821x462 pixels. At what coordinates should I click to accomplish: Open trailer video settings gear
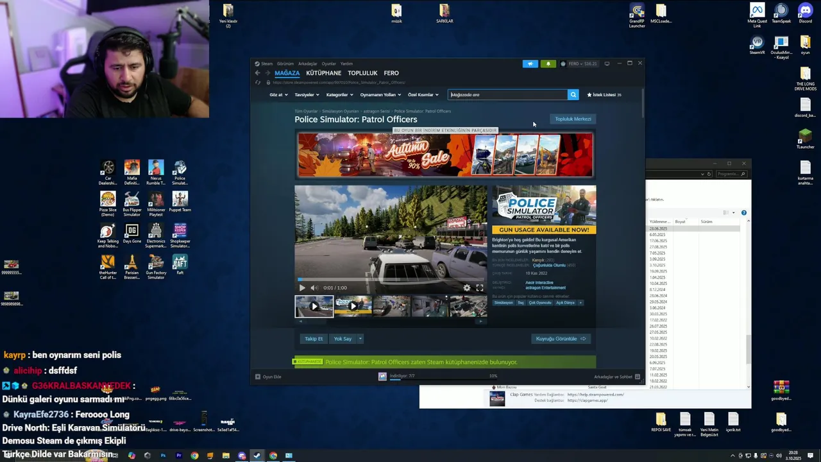[x=466, y=287]
